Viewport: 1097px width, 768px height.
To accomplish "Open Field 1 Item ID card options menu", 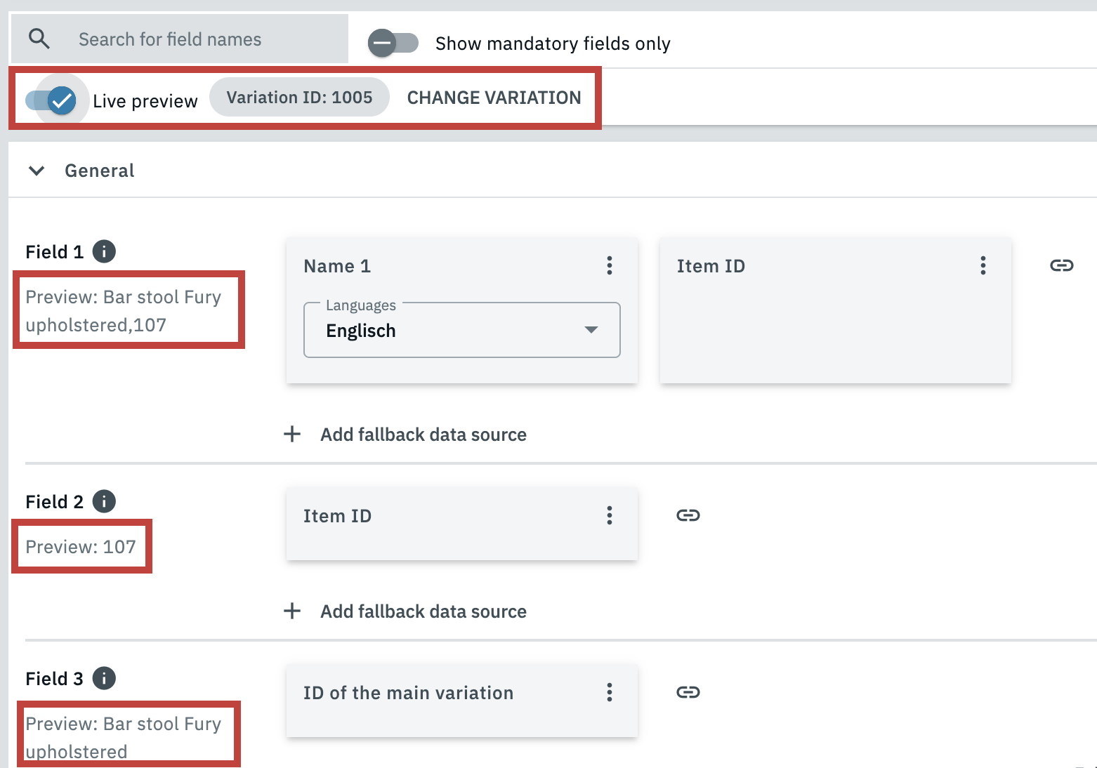I will pyautogui.click(x=983, y=265).
